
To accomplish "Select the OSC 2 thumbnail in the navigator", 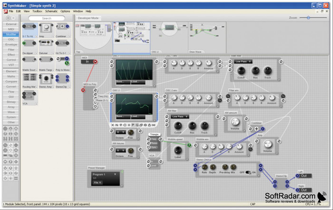I will pos(169,38).
